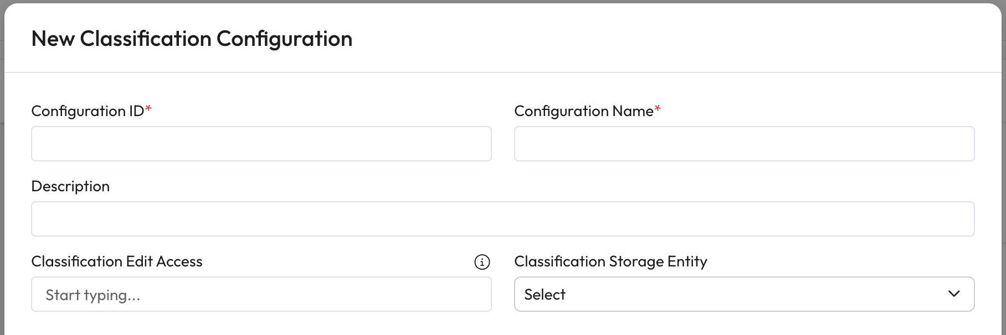This screenshot has width=1006, height=335.
Task: Click the word "New" in the dialog title
Action: coord(53,39)
